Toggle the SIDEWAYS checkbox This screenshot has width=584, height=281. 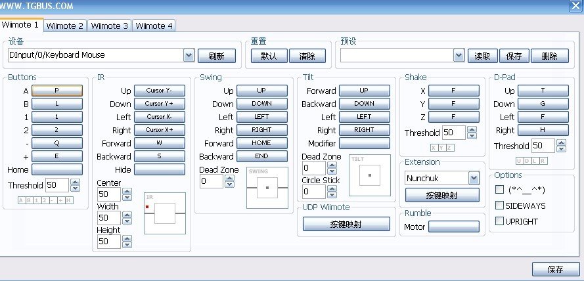tap(500, 205)
